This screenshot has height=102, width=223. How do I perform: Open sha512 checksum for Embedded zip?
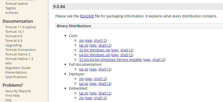point(100,98)
